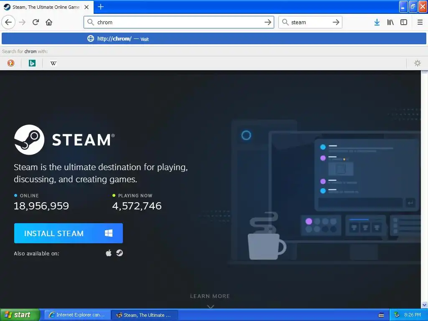This screenshot has width=428, height=321.
Task: Open the hamburger application menu
Action: [x=420, y=22]
